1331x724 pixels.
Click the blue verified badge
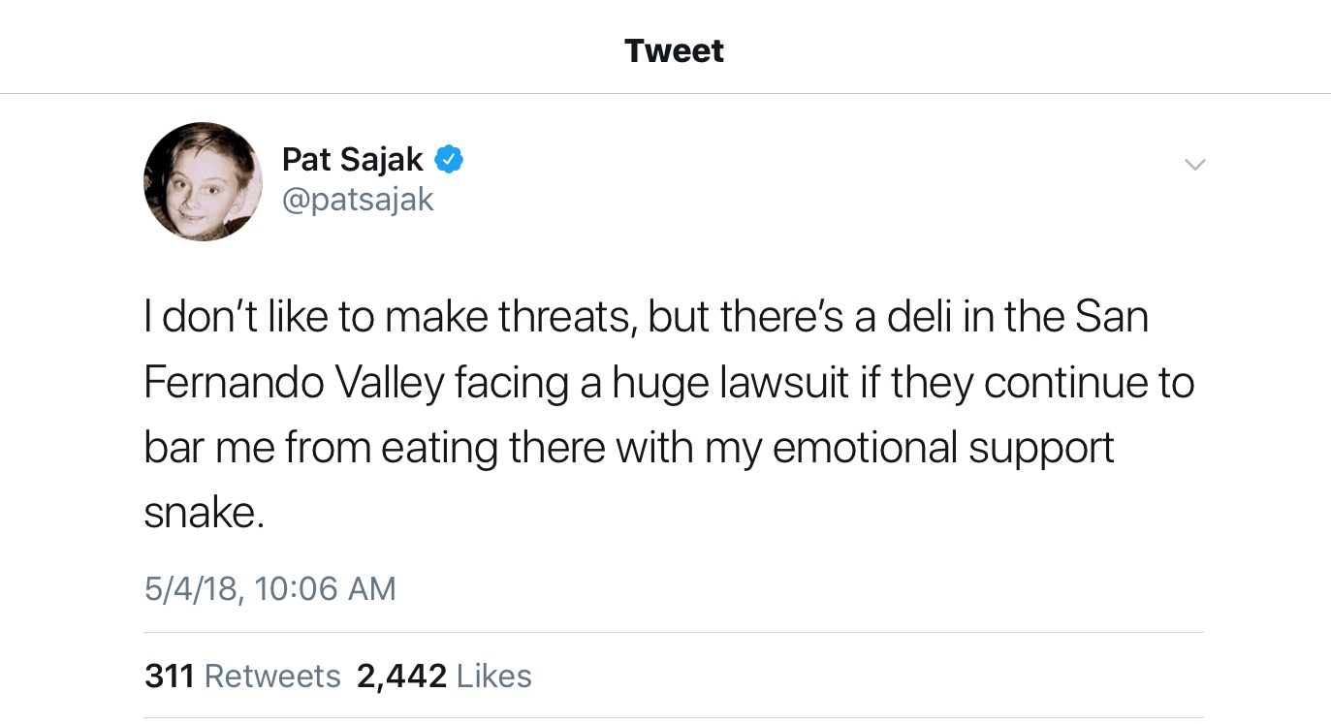448,159
